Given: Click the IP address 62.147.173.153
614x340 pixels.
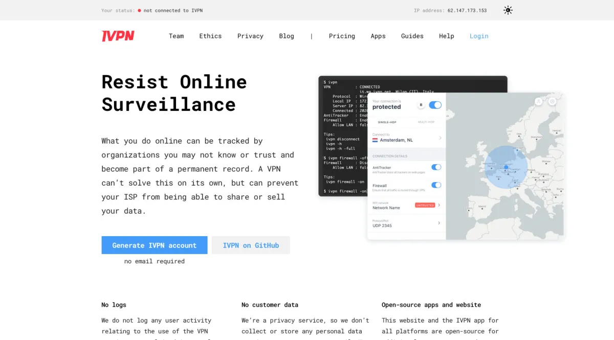Looking at the screenshot, I should click(467, 10).
